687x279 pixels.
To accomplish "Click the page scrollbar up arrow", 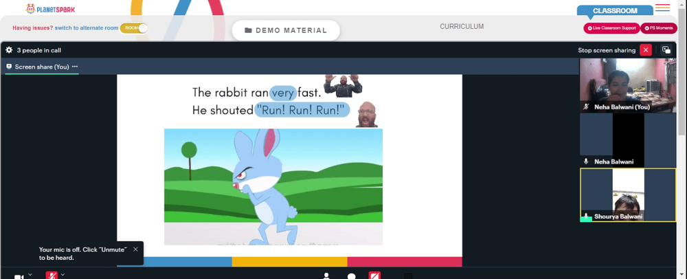I will point(683,3).
